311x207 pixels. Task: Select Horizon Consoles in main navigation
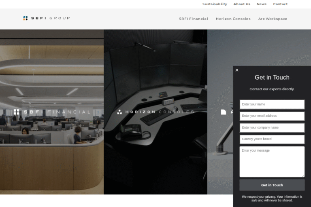[233, 19]
